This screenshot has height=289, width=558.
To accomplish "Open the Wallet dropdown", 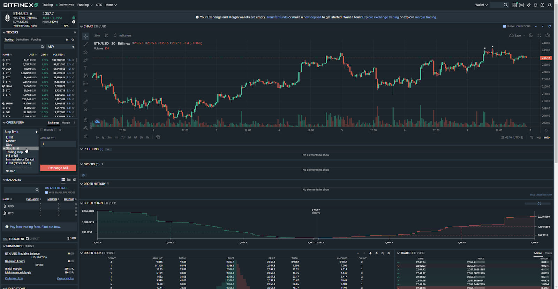I will (x=481, y=5).
